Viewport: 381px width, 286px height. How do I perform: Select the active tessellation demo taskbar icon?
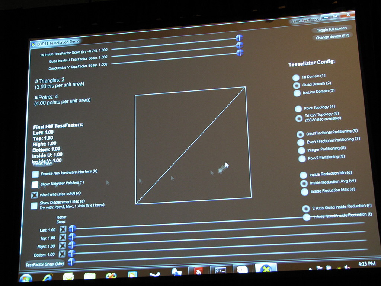click(266, 269)
